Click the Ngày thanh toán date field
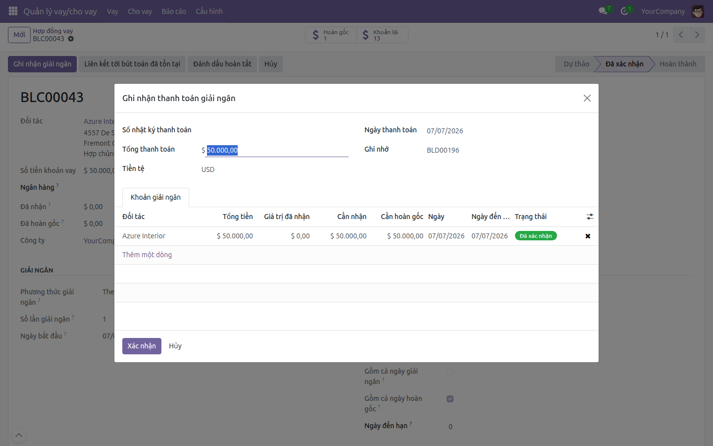 click(509, 131)
